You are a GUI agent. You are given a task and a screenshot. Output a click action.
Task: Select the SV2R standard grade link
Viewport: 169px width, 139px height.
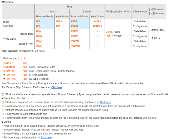click(x=74, y=22)
